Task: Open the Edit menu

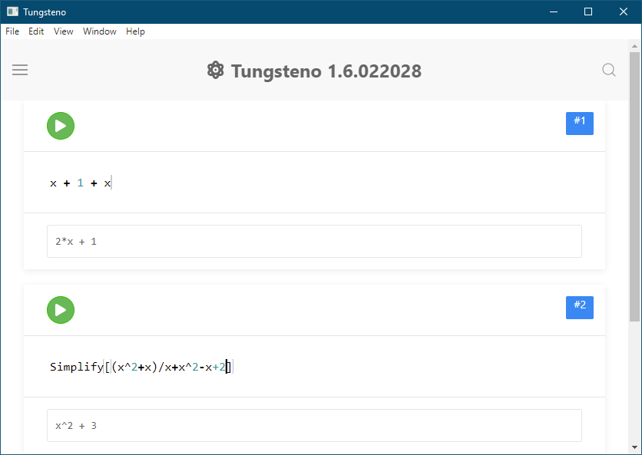Action: (36, 31)
